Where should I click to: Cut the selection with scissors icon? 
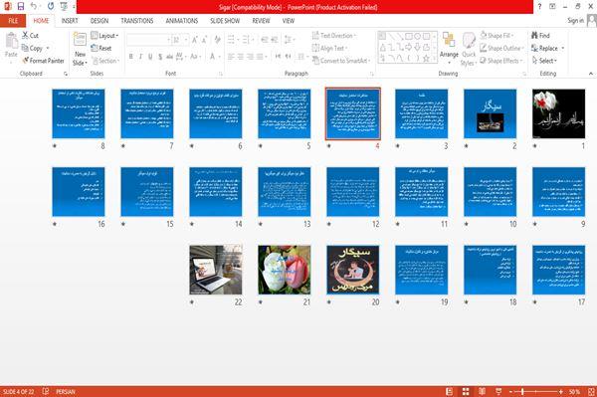(30, 36)
